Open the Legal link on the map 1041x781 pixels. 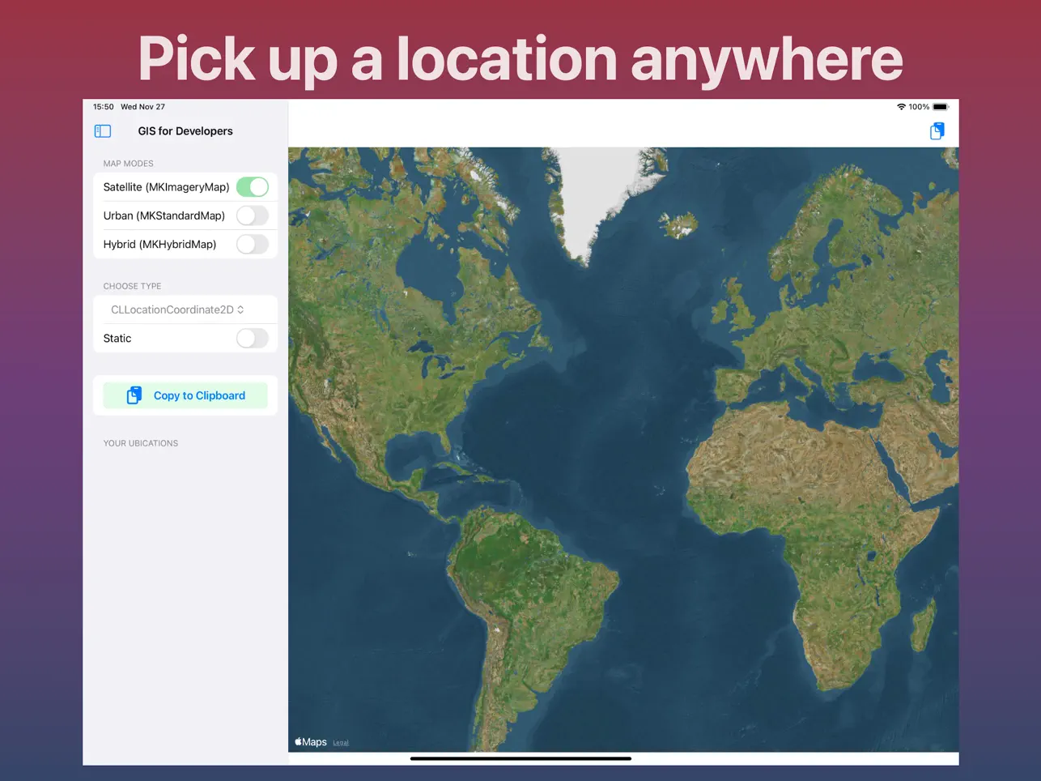pyautogui.click(x=340, y=741)
